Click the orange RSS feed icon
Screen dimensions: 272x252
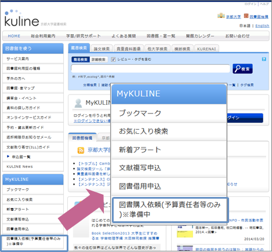[x=81, y=150]
